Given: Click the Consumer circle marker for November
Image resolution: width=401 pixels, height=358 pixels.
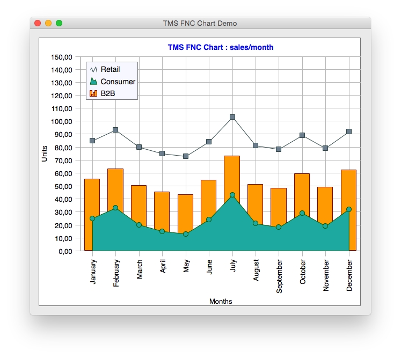Looking at the screenshot, I should [325, 226].
